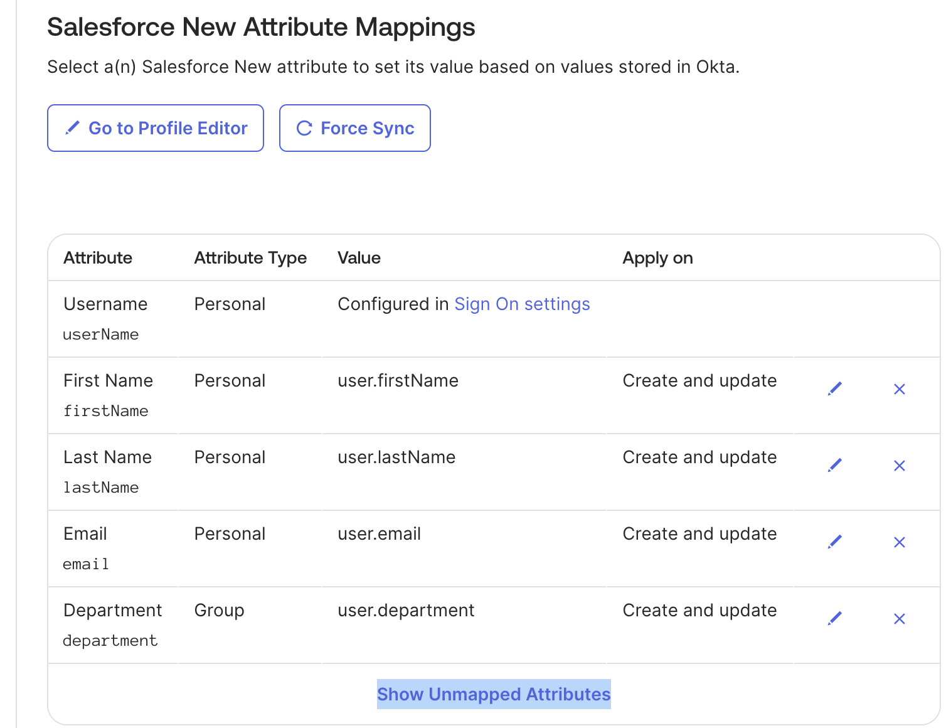Click the Salesforce New Attribute Mappings heading
951x728 pixels.
(261, 28)
